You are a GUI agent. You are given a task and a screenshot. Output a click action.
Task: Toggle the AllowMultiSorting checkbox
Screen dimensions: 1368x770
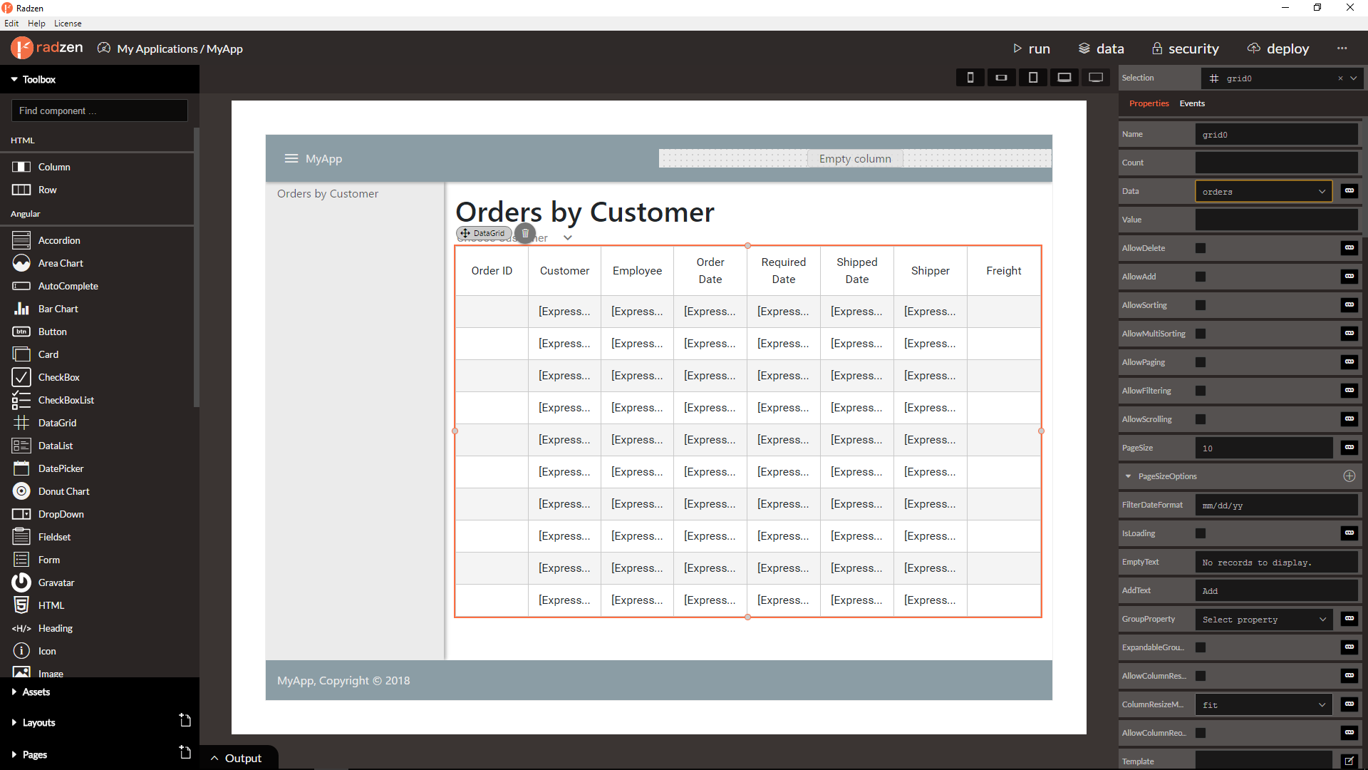(x=1201, y=334)
